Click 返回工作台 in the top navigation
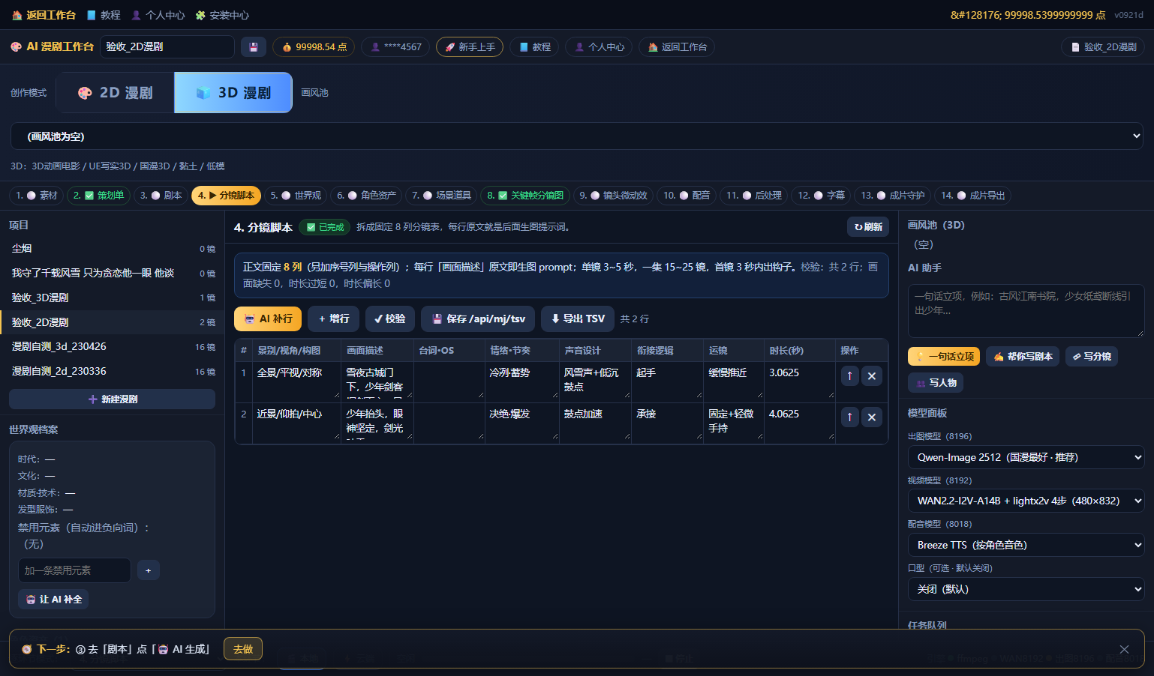The height and width of the screenshot is (676, 1154). [x=44, y=15]
